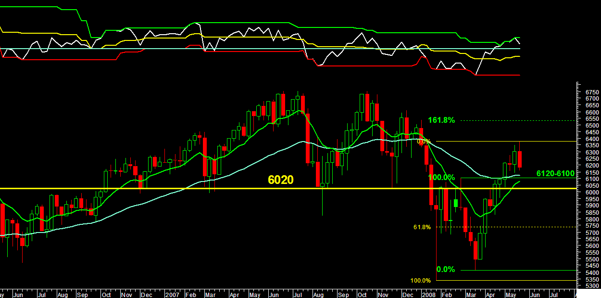The image size is (601, 298).
Task: Click the 6500 price axis value
Action: click(x=592, y=126)
